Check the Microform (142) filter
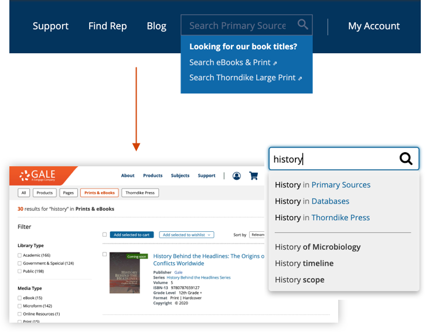The width and height of the screenshot is (429, 332). (x=20, y=306)
